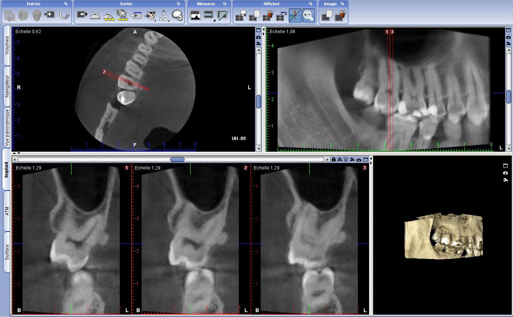The image size is (513, 317).
Task: Toggle the zoom magnifier tool in Afficher
Action: 308,15
